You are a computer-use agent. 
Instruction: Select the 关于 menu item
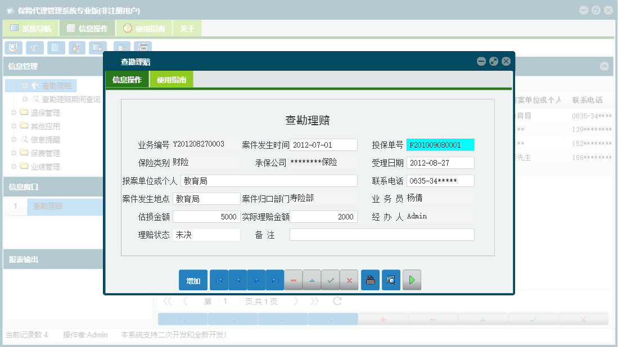pos(187,27)
